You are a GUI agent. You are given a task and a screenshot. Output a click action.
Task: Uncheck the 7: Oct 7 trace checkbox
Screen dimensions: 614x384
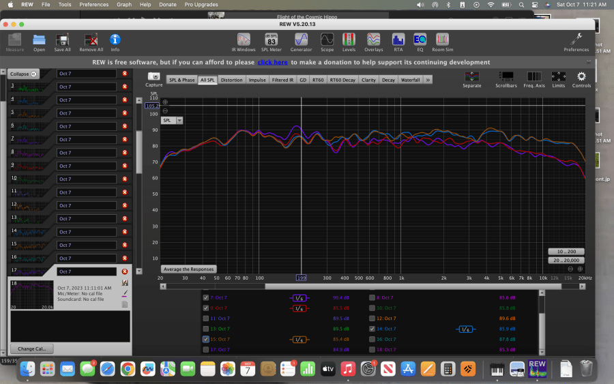tap(205, 297)
